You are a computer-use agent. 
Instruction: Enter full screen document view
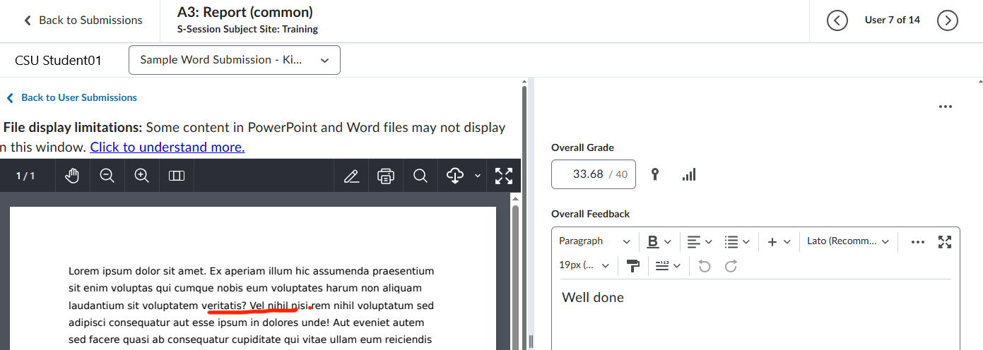pos(504,176)
